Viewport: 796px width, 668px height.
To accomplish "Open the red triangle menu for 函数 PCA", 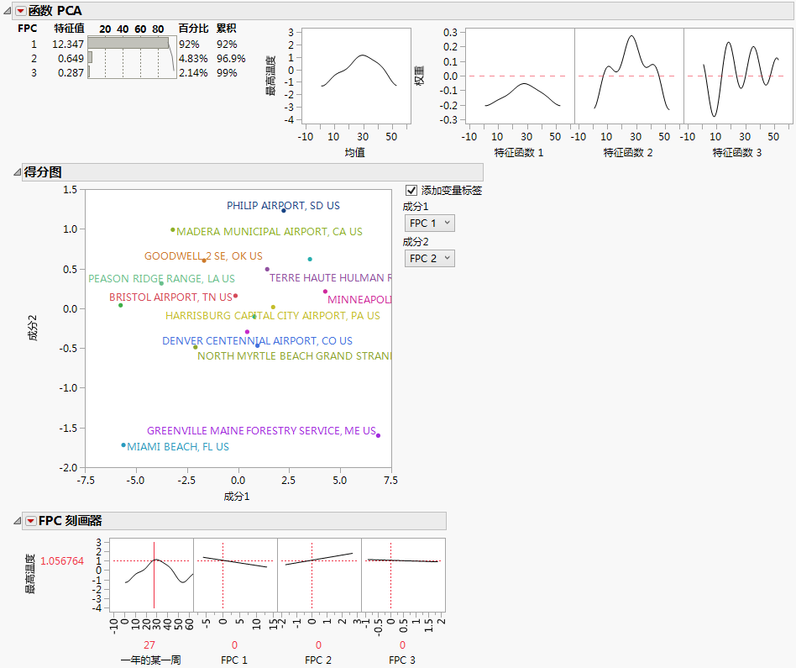I will (x=21, y=11).
